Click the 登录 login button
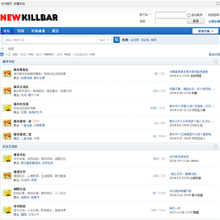 [196, 21]
